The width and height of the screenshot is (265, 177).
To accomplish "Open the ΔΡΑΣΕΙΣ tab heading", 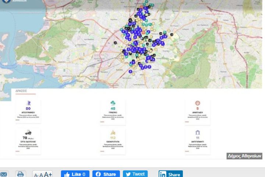I will 21,91.
